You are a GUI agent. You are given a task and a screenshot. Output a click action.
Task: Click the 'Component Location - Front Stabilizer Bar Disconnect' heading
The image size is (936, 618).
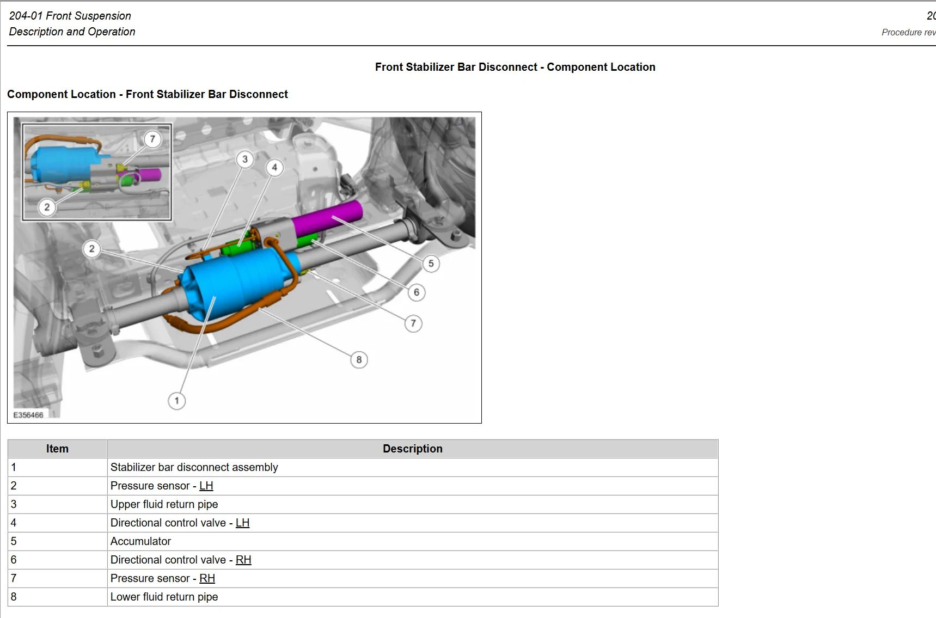(148, 94)
